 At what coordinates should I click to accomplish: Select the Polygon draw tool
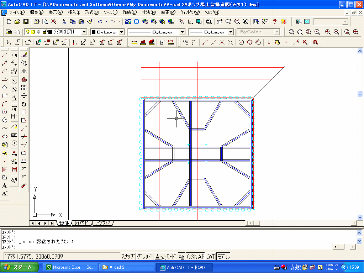coord(4,88)
